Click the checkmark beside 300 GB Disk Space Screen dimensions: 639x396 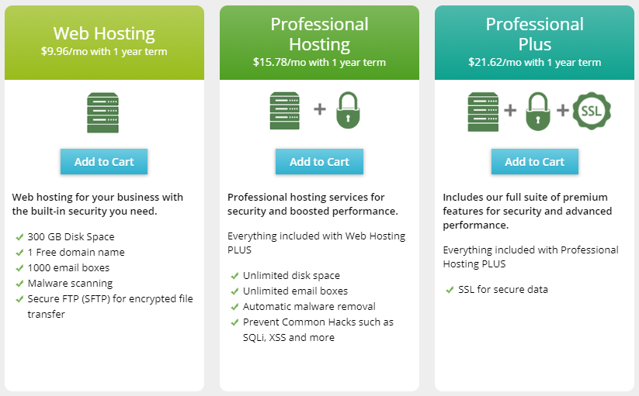point(19,237)
